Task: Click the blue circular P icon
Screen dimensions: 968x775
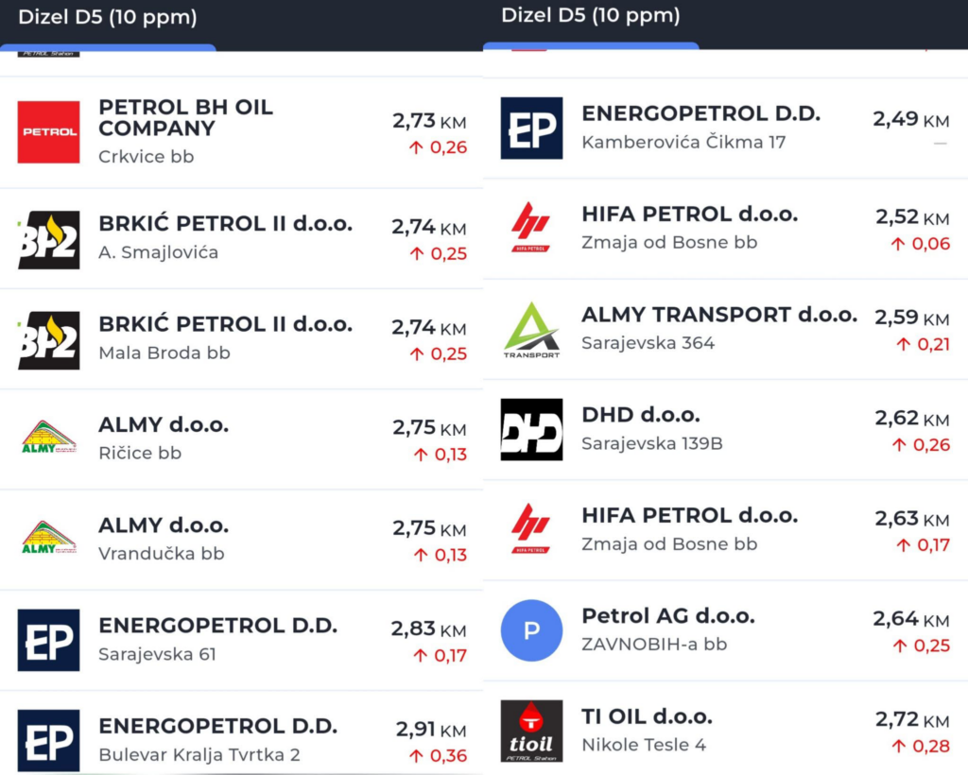Action: (531, 630)
